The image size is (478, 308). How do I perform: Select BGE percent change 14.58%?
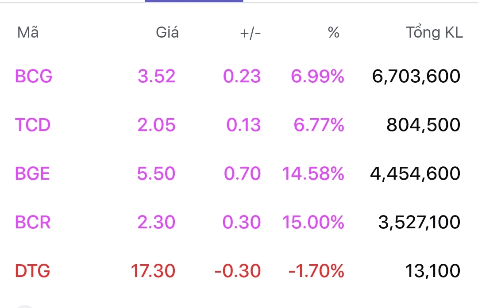(313, 173)
